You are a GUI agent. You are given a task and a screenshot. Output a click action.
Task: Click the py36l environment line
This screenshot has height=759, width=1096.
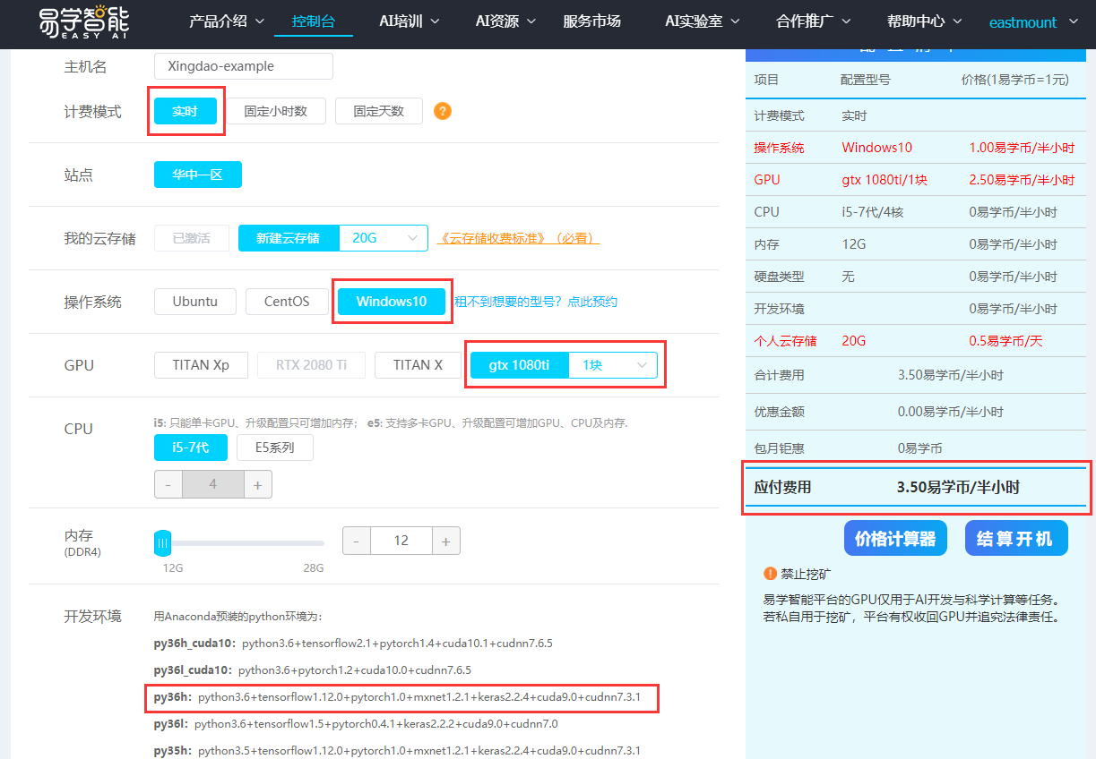click(x=356, y=723)
